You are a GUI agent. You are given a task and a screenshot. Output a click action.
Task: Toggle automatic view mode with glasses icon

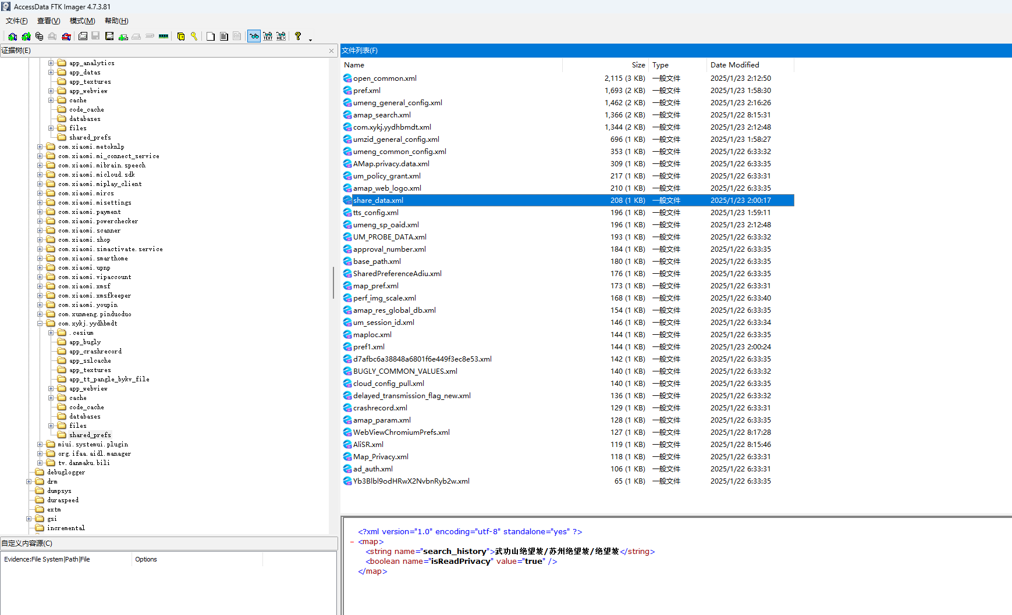pyautogui.click(x=254, y=37)
